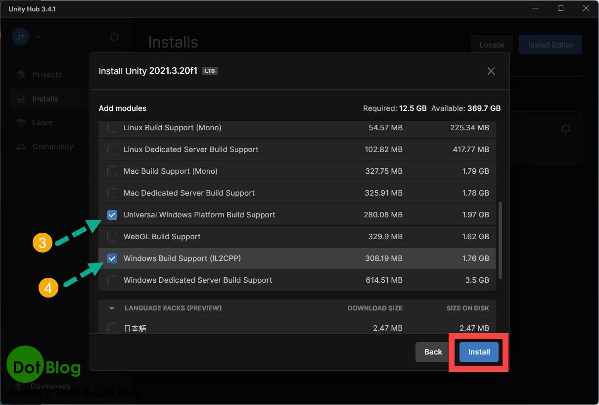The image size is (599, 405).
Task: Click the Projects cube icon
Action: pyautogui.click(x=21, y=75)
